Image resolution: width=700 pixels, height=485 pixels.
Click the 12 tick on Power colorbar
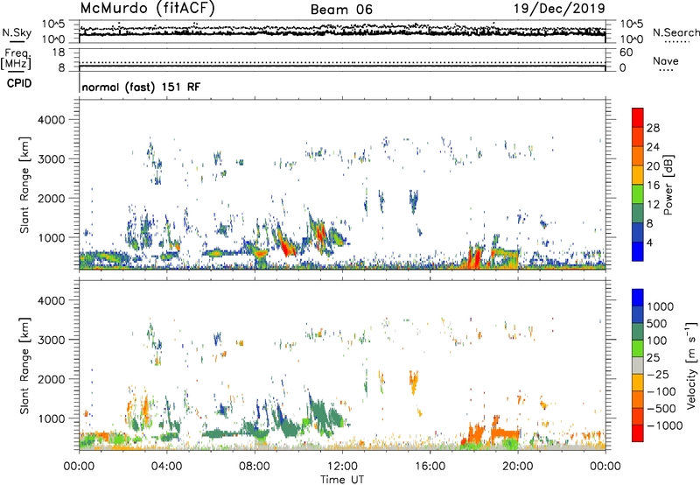(x=653, y=205)
